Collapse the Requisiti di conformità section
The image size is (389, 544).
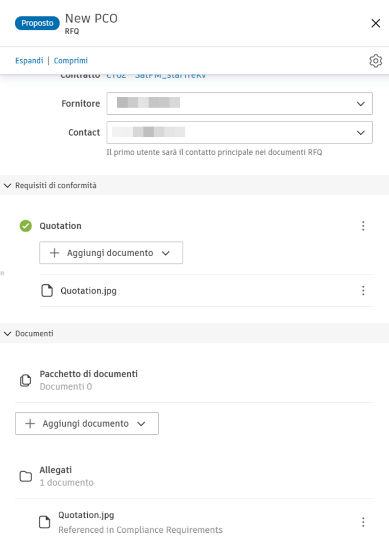coord(7,185)
